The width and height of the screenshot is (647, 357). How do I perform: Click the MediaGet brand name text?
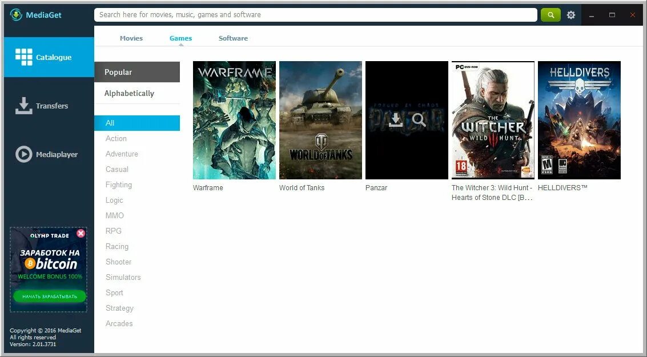point(43,15)
